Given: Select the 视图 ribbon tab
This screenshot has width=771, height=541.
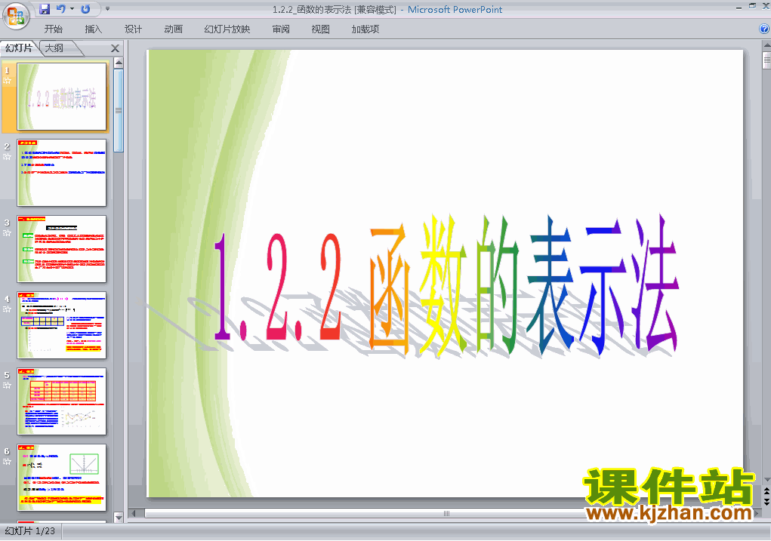Looking at the screenshot, I should [x=321, y=29].
